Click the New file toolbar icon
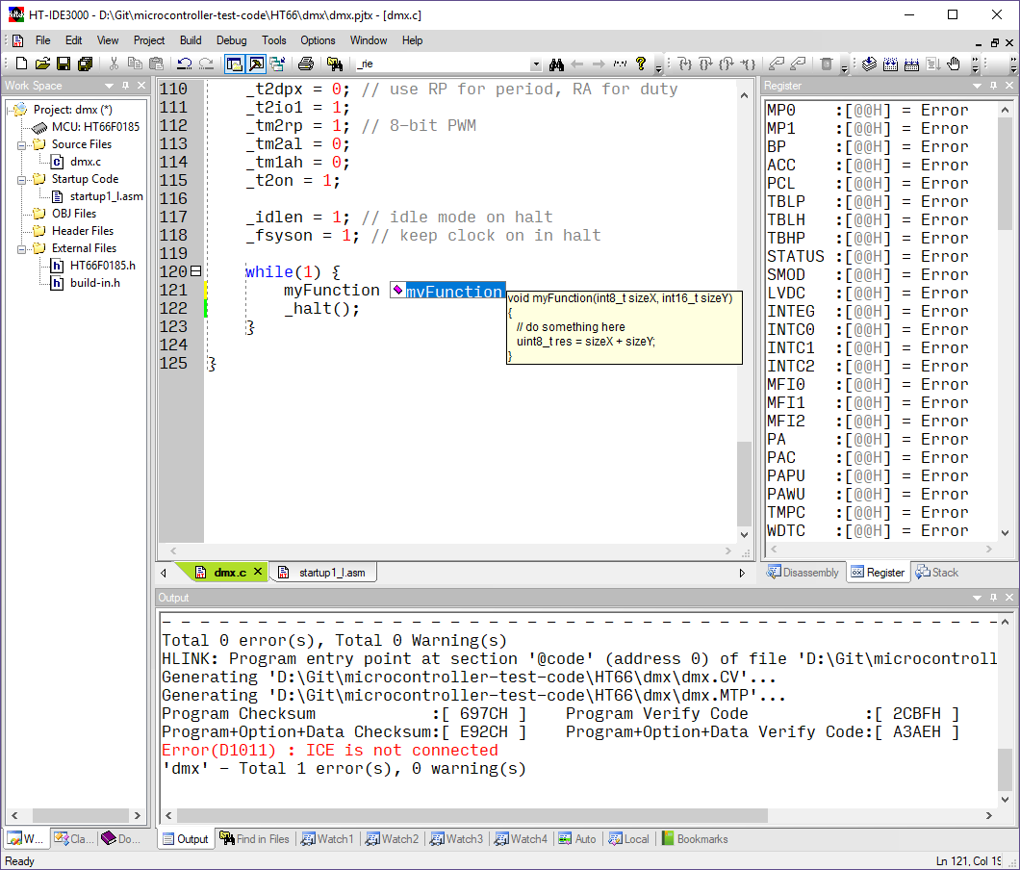The width and height of the screenshot is (1020, 870). click(x=21, y=64)
